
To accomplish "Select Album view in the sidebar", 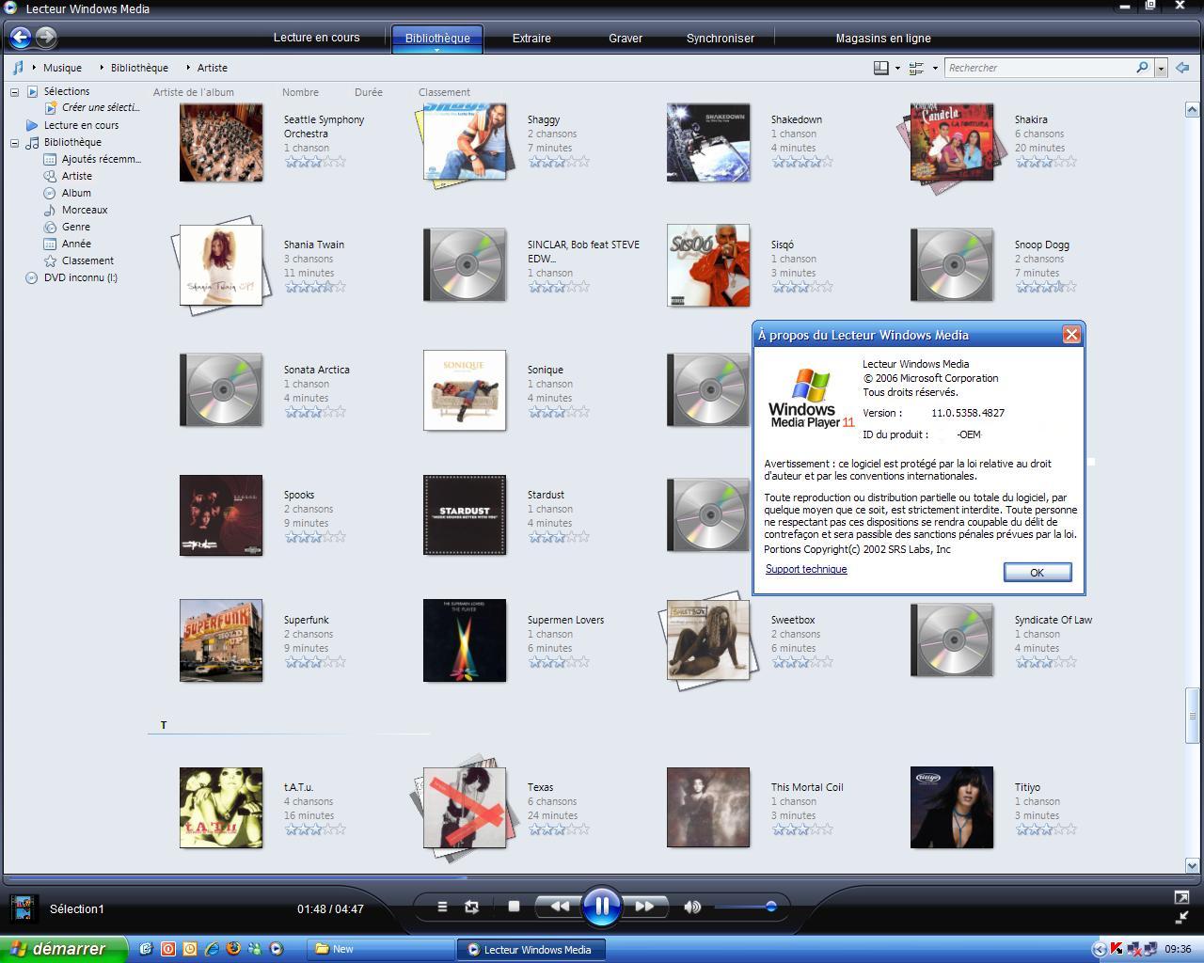I will (x=76, y=193).
